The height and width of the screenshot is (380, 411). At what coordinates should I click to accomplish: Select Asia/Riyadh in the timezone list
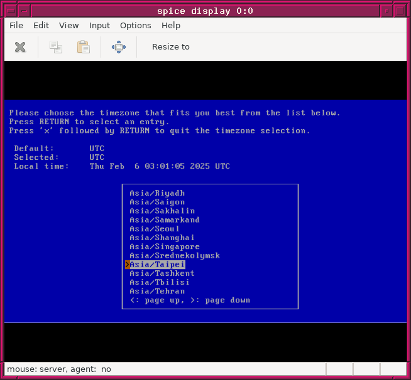pyautogui.click(x=157, y=193)
